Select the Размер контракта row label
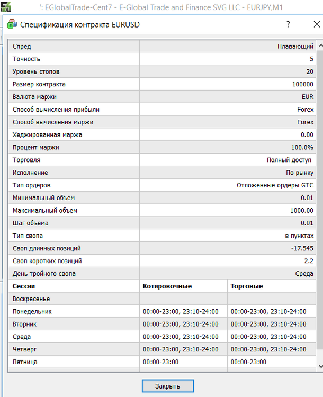The height and width of the screenshot is (397, 323). pyautogui.click(x=39, y=84)
